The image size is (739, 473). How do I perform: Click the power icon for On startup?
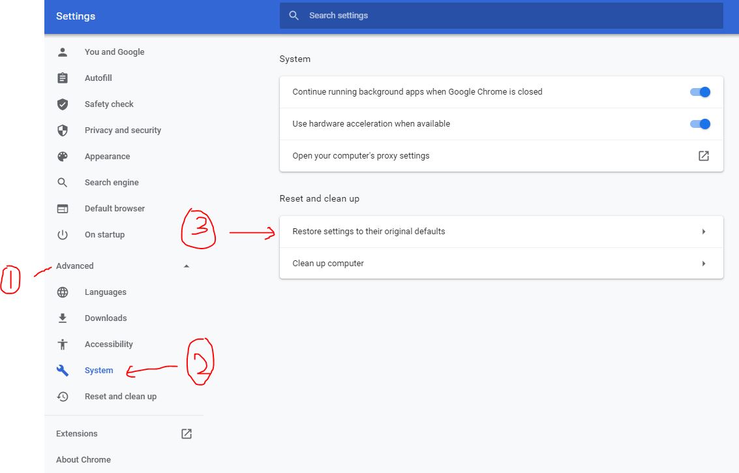pyautogui.click(x=62, y=235)
